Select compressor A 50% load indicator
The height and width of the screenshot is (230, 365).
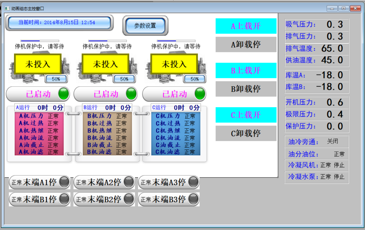56,79
